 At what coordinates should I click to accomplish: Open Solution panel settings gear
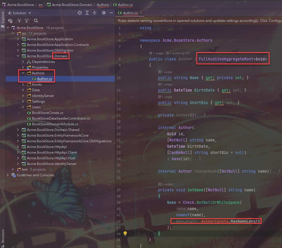click(104, 13)
